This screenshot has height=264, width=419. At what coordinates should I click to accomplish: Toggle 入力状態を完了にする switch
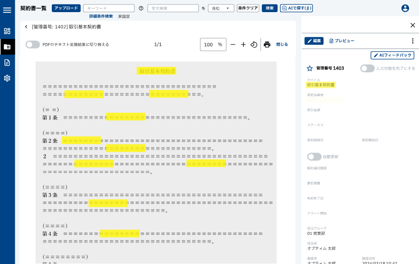click(367, 68)
